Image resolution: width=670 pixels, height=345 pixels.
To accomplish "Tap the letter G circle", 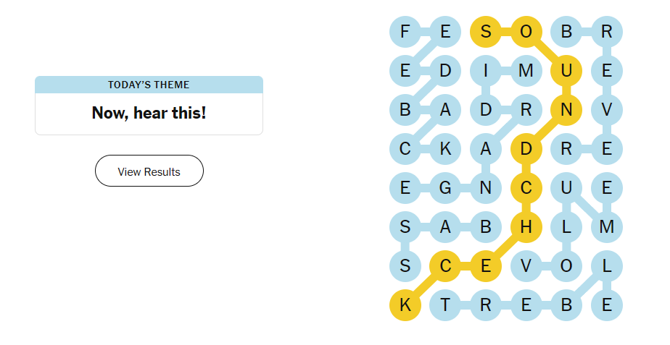I will [445, 188].
